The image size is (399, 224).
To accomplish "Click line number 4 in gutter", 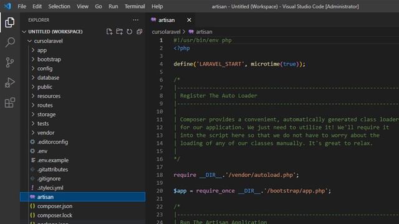I will tap(161, 64).
